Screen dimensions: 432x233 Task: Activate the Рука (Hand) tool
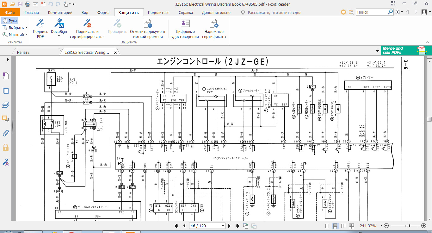(10, 21)
